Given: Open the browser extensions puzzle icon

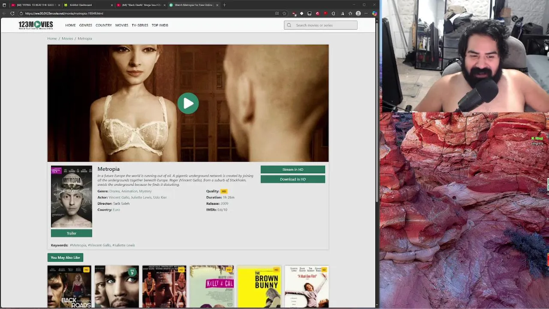Looking at the screenshot, I should pos(333,13).
